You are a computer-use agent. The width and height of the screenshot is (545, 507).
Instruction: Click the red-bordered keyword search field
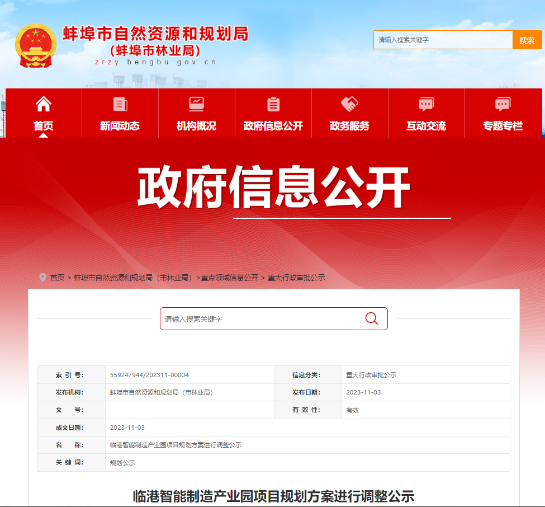point(263,318)
